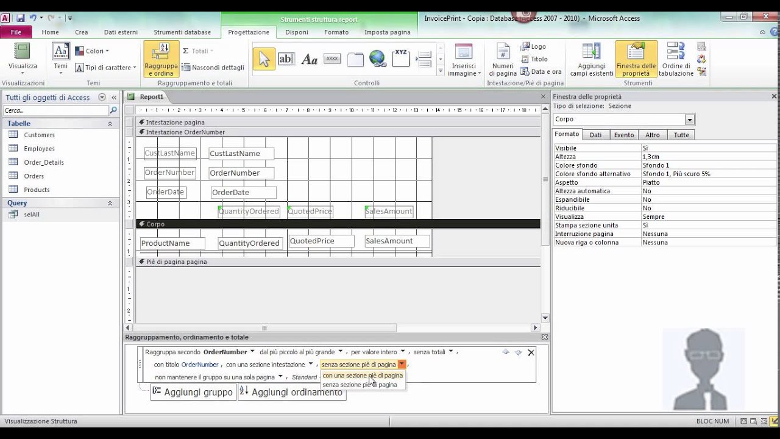Image resolution: width=780 pixels, height=439 pixels.
Task: Select the tab control tool
Action: click(355, 59)
